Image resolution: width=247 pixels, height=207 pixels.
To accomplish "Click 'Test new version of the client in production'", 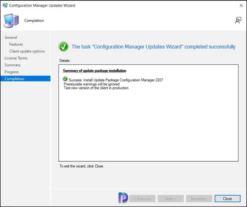I will [x=96, y=88].
